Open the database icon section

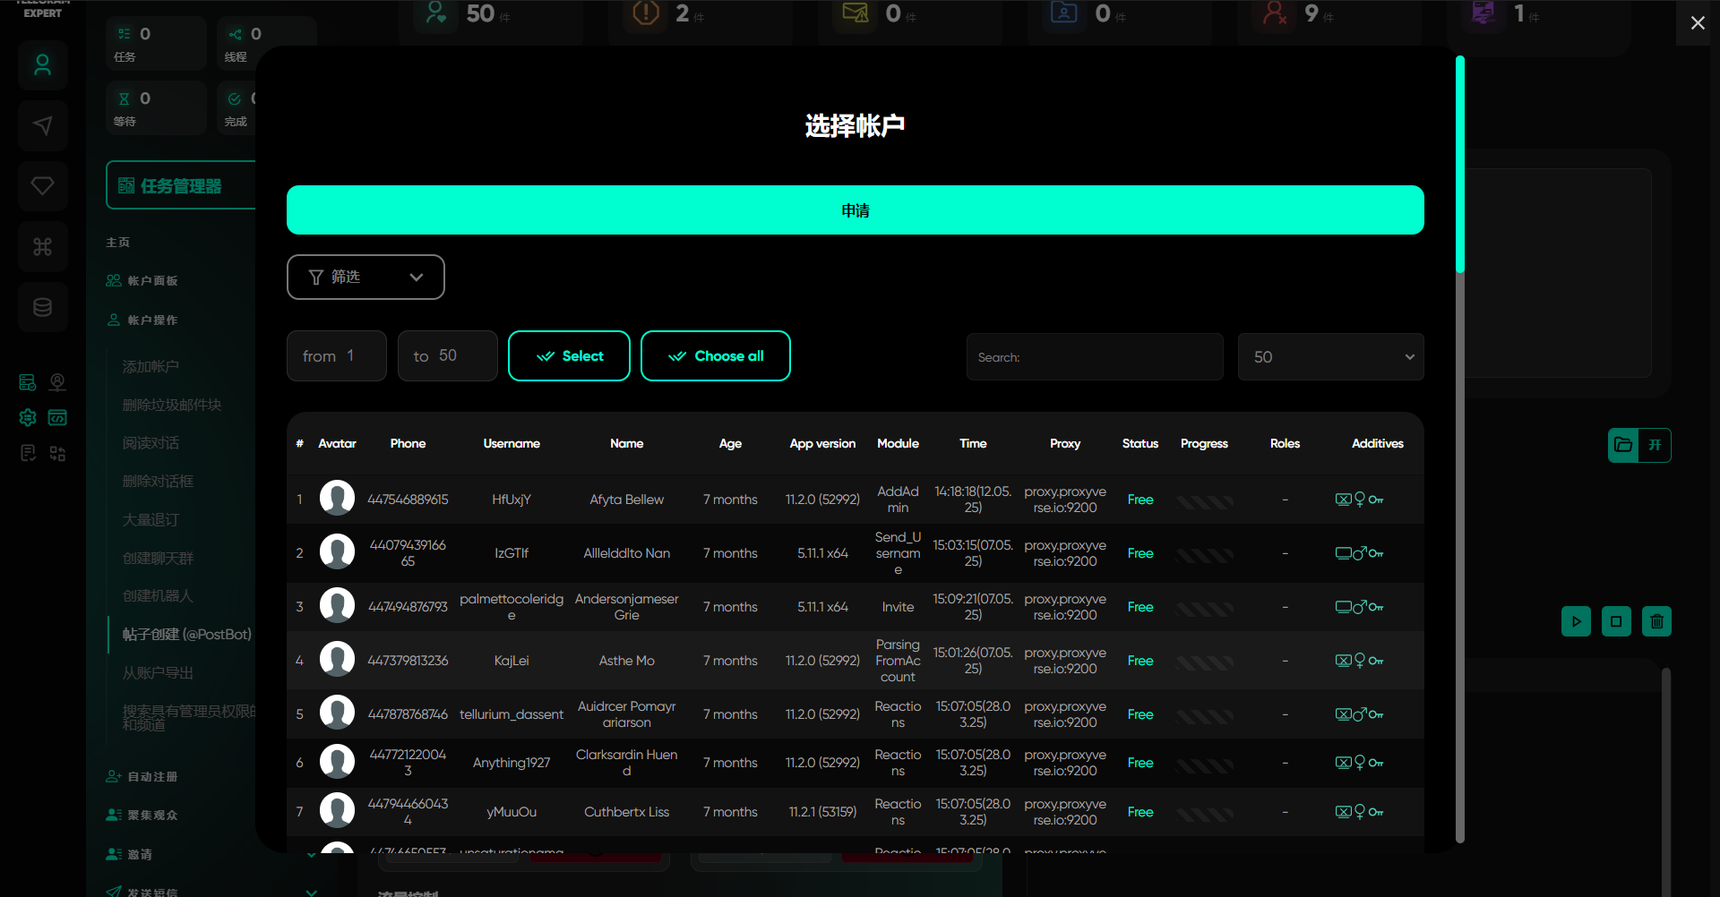(42, 308)
